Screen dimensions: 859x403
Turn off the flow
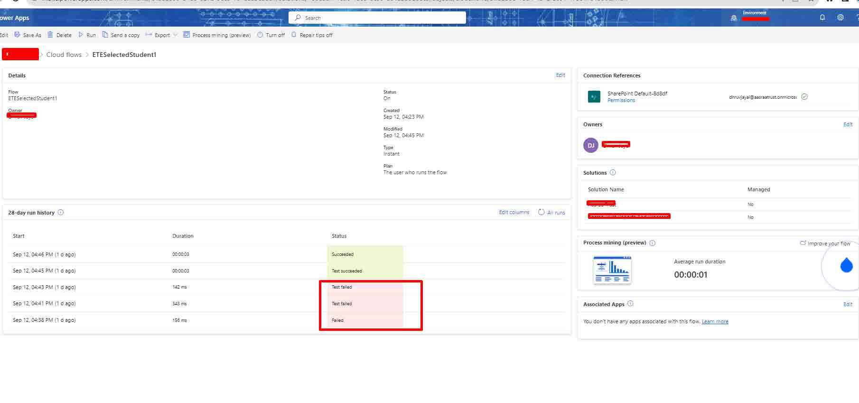(x=271, y=35)
